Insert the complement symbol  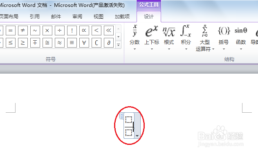(96, 43)
